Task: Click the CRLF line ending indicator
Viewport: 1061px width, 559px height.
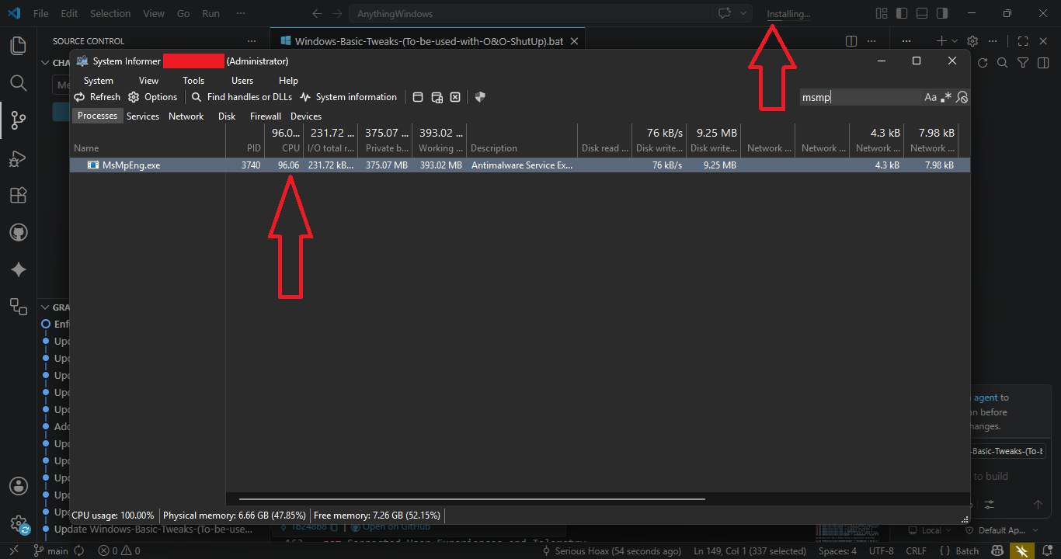Action: 916,551
